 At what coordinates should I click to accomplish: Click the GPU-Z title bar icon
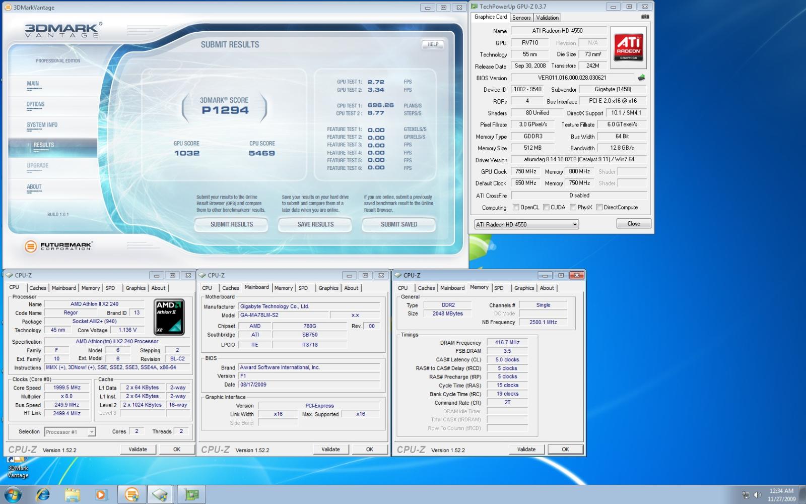[474, 7]
